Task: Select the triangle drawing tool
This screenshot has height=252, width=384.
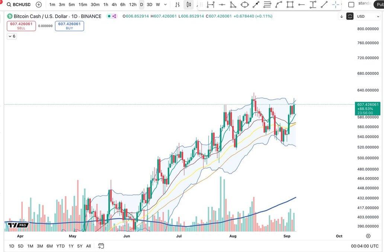Action: [233, 4]
